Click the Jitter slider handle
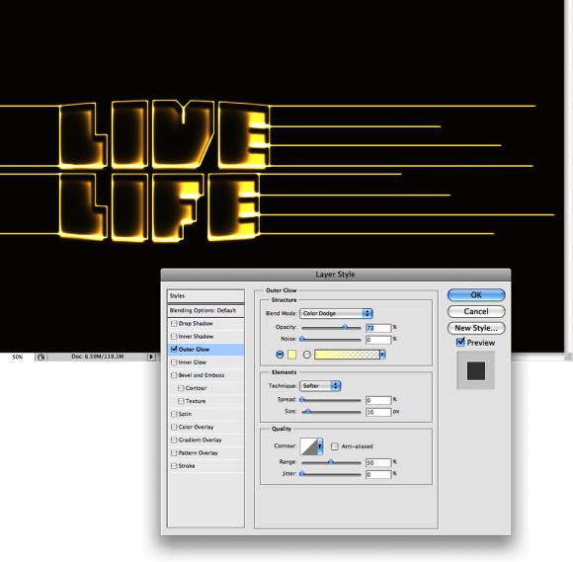The height and width of the screenshot is (562, 573). pos(302,474)
